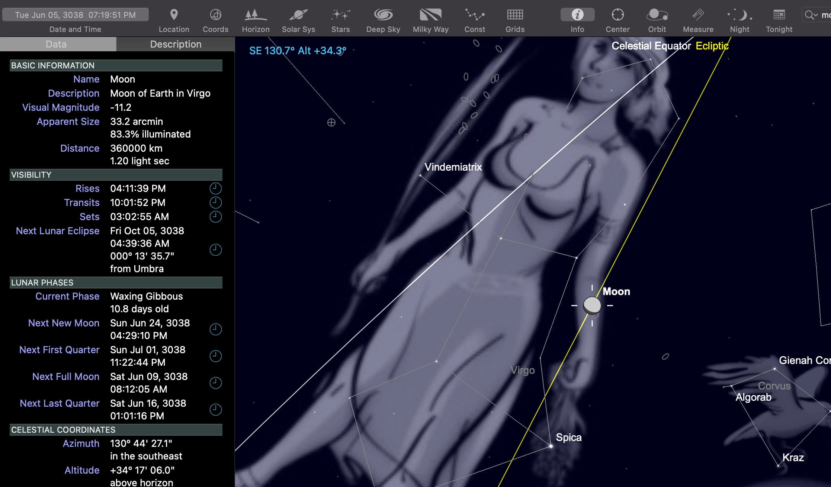Click the azimuth value 130° 44' 27.1"

(x=141, y=444)
